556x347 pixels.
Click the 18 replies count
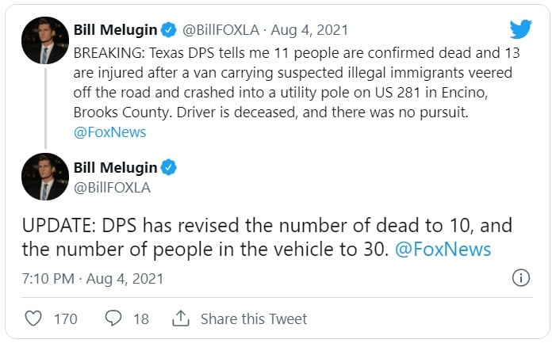tap(140, 318)
